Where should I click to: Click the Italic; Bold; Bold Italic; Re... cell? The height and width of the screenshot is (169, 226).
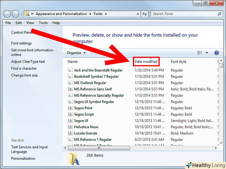[x=192, y=89]
